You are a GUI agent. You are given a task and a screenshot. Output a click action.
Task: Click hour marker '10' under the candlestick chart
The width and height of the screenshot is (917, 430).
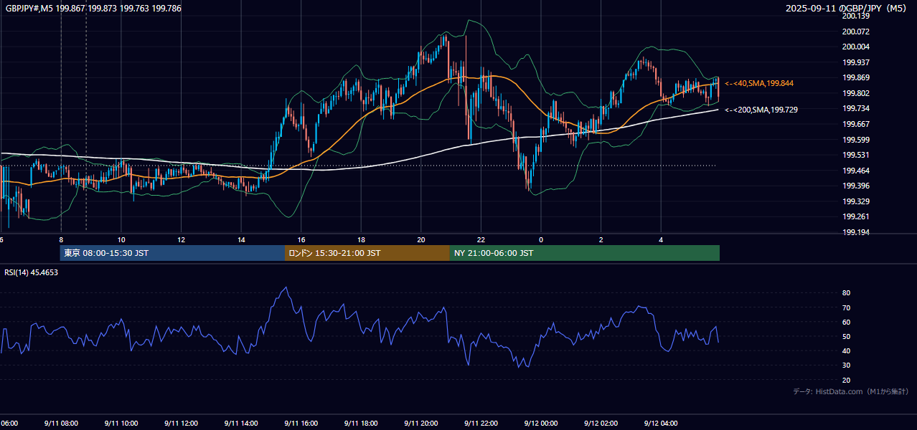click(121, 240)
